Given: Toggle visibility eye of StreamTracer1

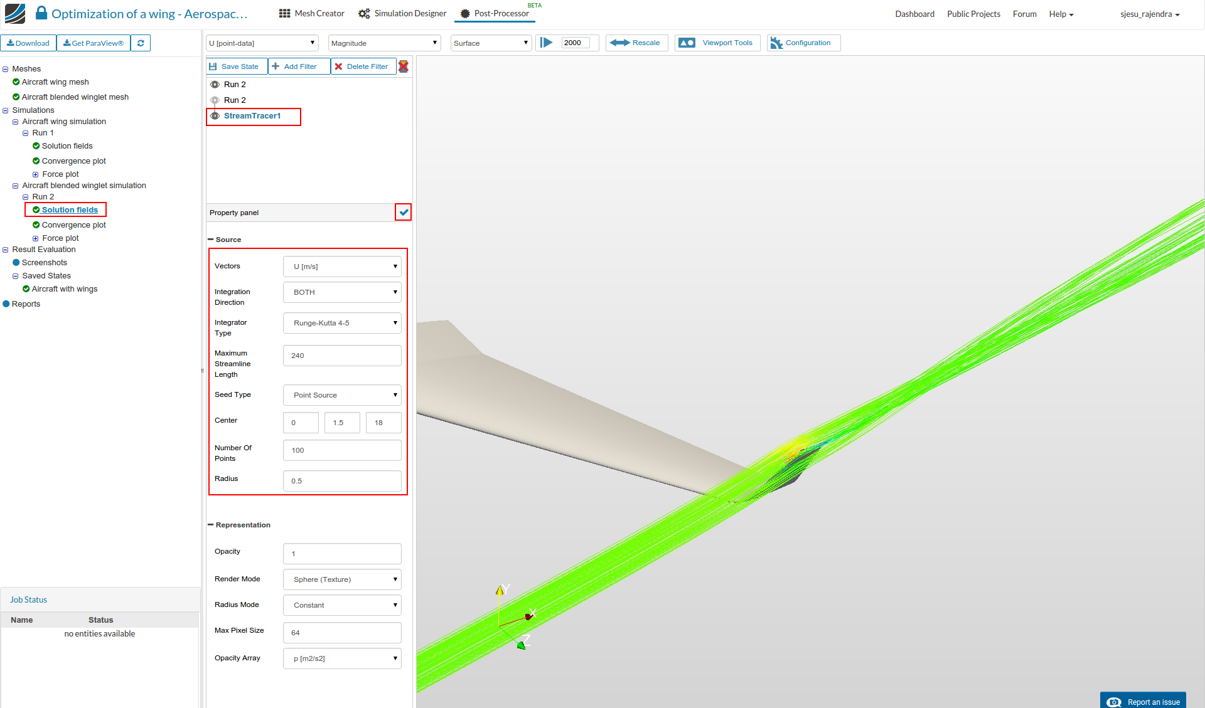Looking at the screenshot, I should pos(215,116).
